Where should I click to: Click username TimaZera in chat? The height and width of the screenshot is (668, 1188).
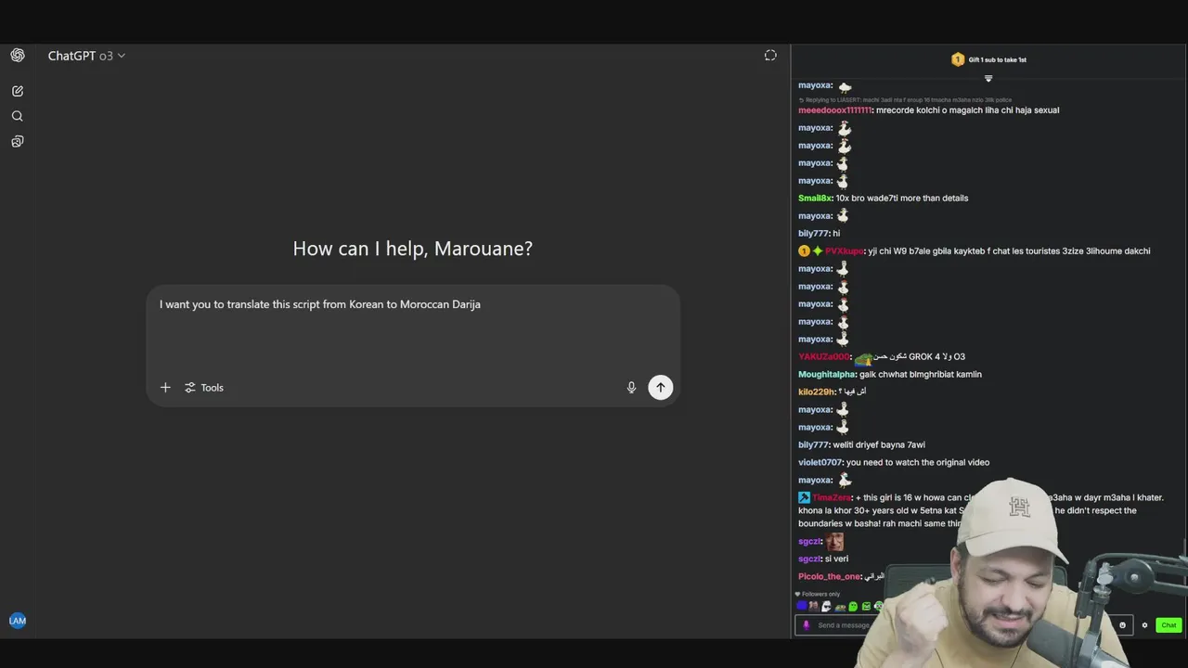832,498
